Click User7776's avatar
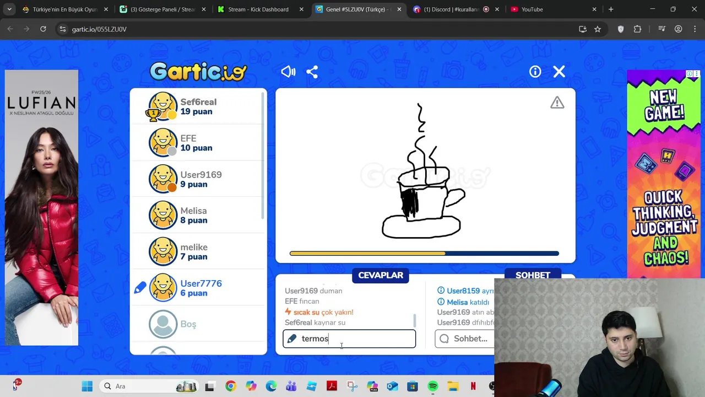Viewport: 705px width, 397px height. (163, 288)
